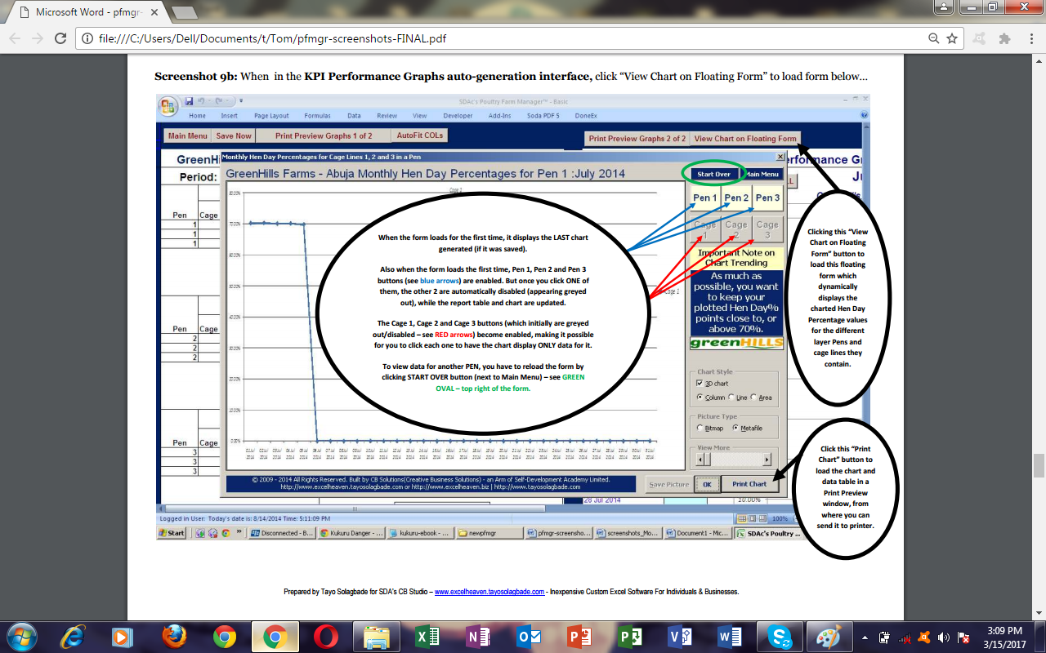The width and height of the screenshot is (1046, 653).
Task: Launch PowerPoint from the taskbar
Action: (x=579, y=636)
